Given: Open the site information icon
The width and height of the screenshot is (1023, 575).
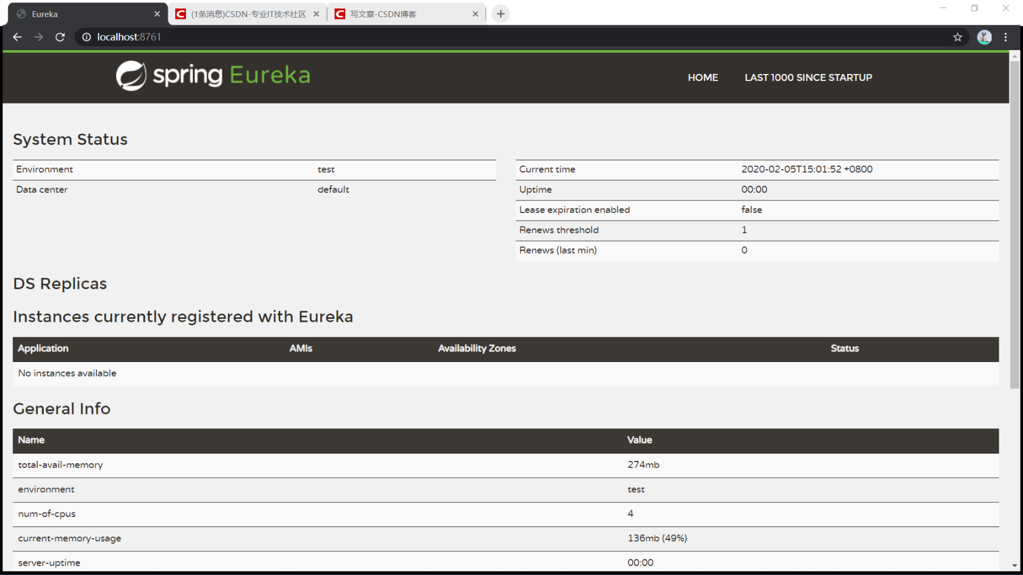Looking at the screenshot, I should 86,37.
